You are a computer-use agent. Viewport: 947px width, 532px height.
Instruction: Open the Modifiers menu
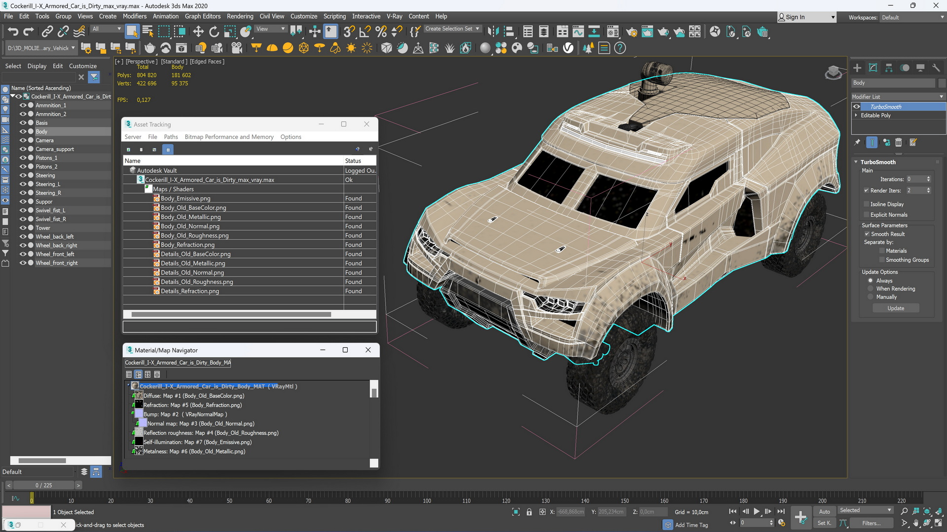point(135,16)
